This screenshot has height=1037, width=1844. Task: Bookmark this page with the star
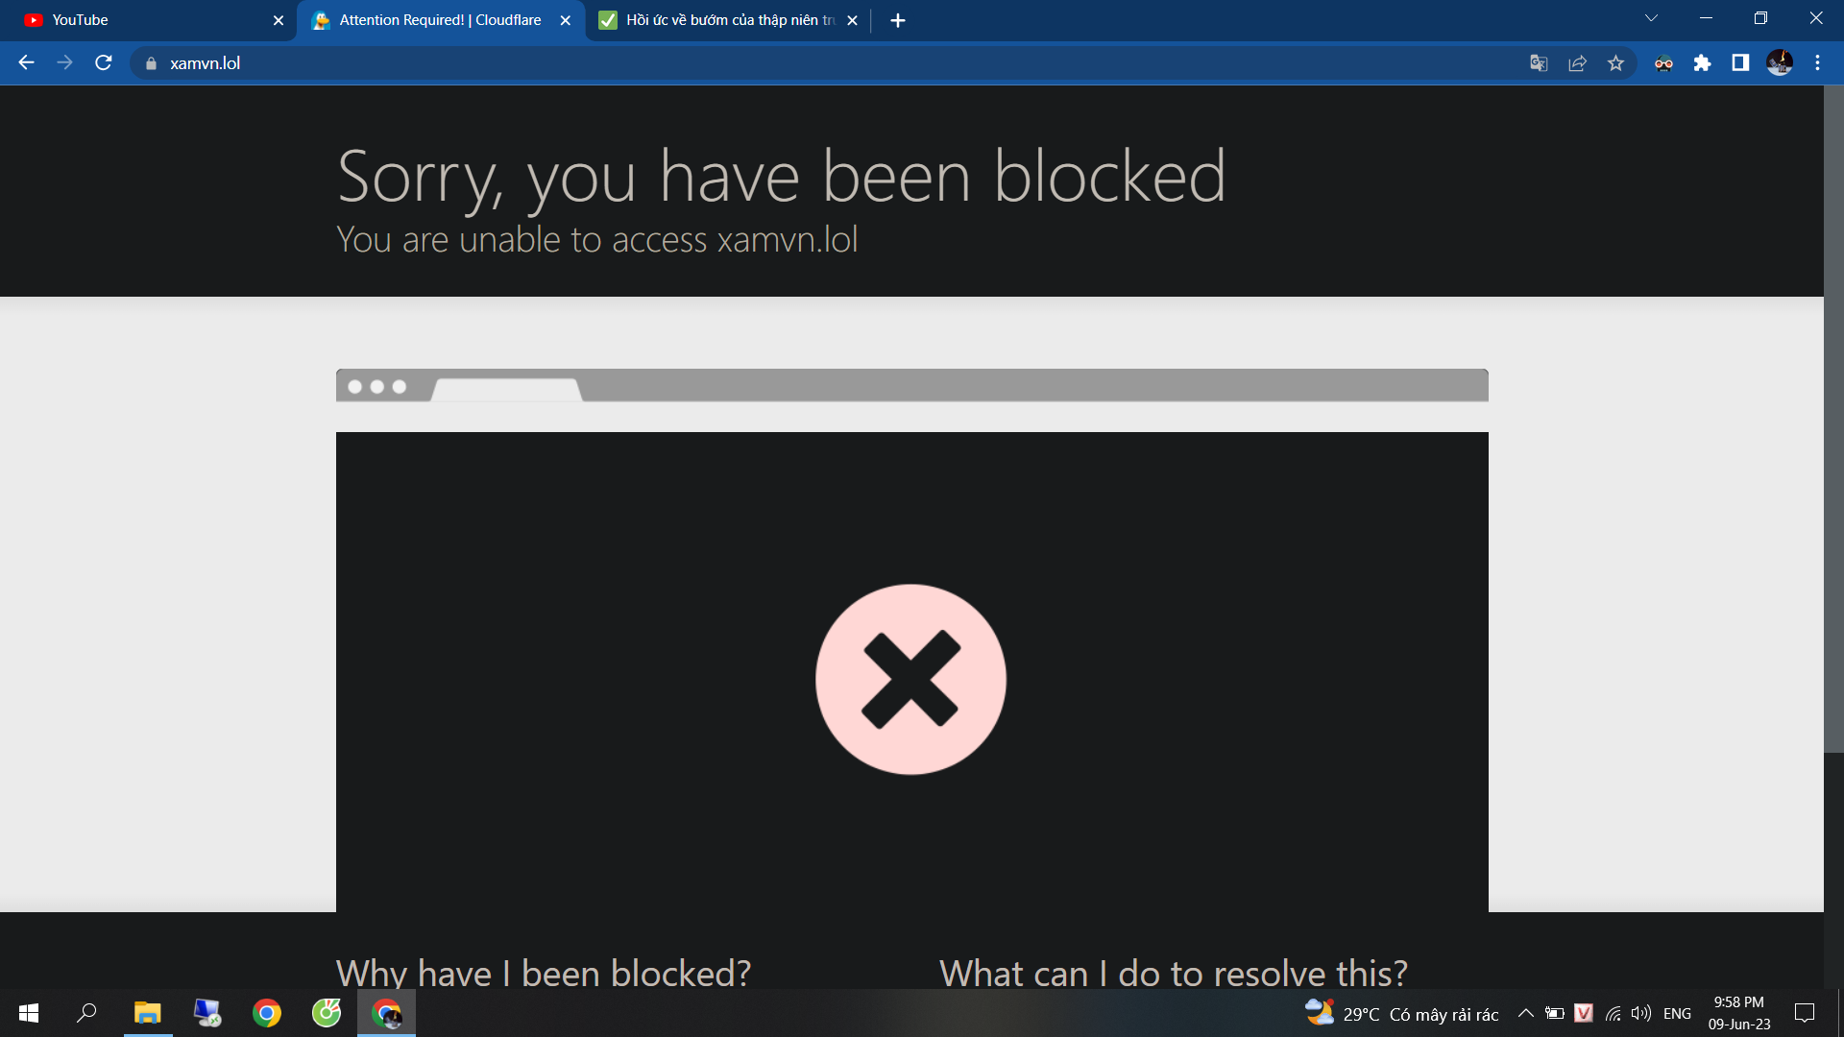coord(1615,63)
